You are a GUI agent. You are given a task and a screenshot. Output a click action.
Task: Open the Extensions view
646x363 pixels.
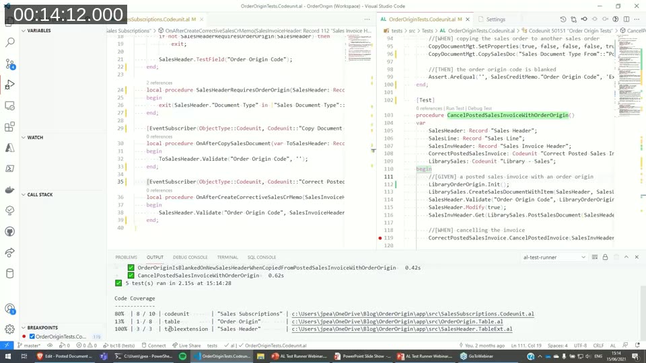pos(10,127)
